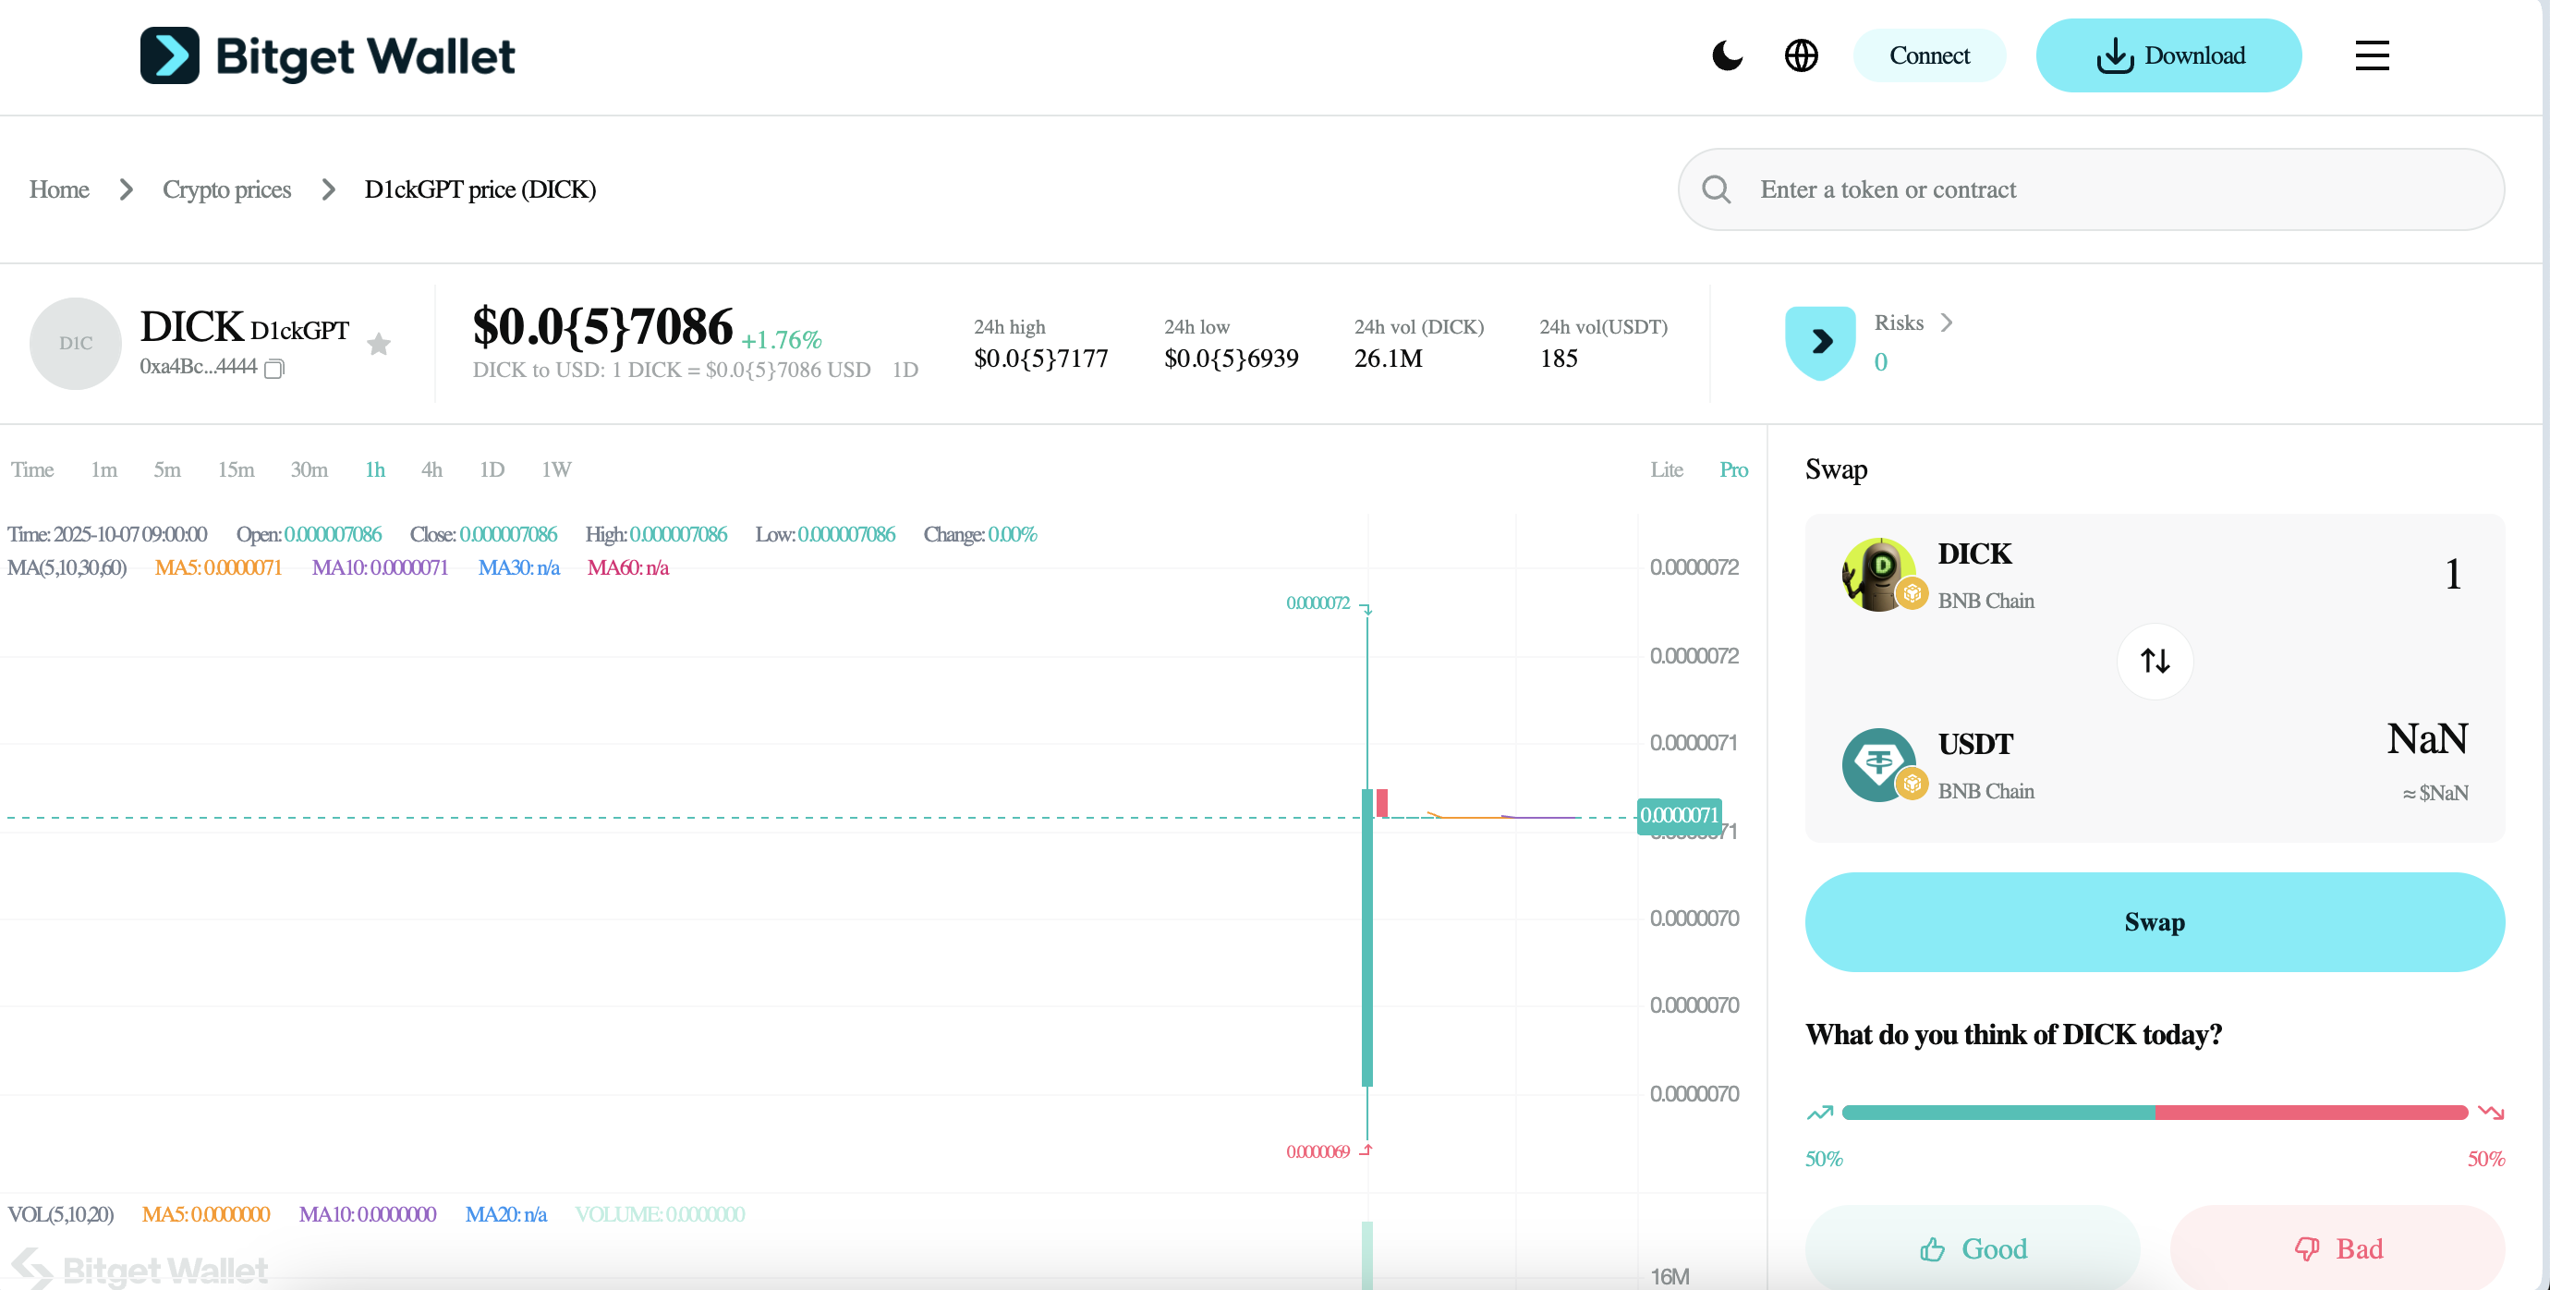This screenshot has width=2550, height=1290.
Task: Select the 1W chart interval
Action: click(555, 469)
